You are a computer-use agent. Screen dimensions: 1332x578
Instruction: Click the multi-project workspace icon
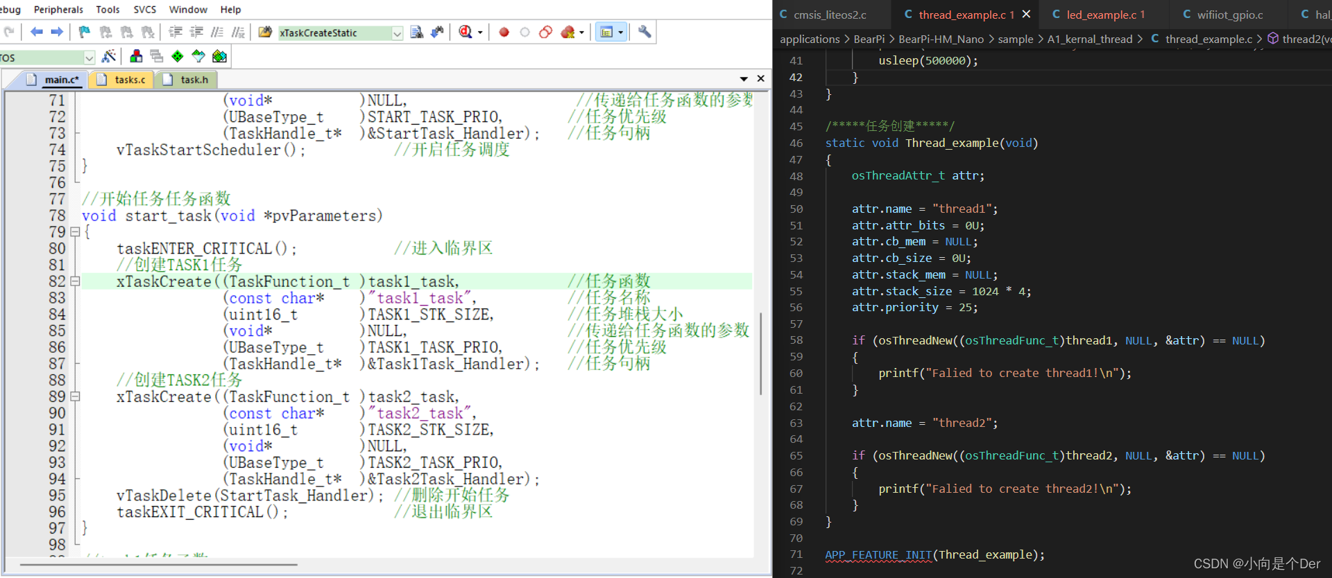click(x=157, y=56)
